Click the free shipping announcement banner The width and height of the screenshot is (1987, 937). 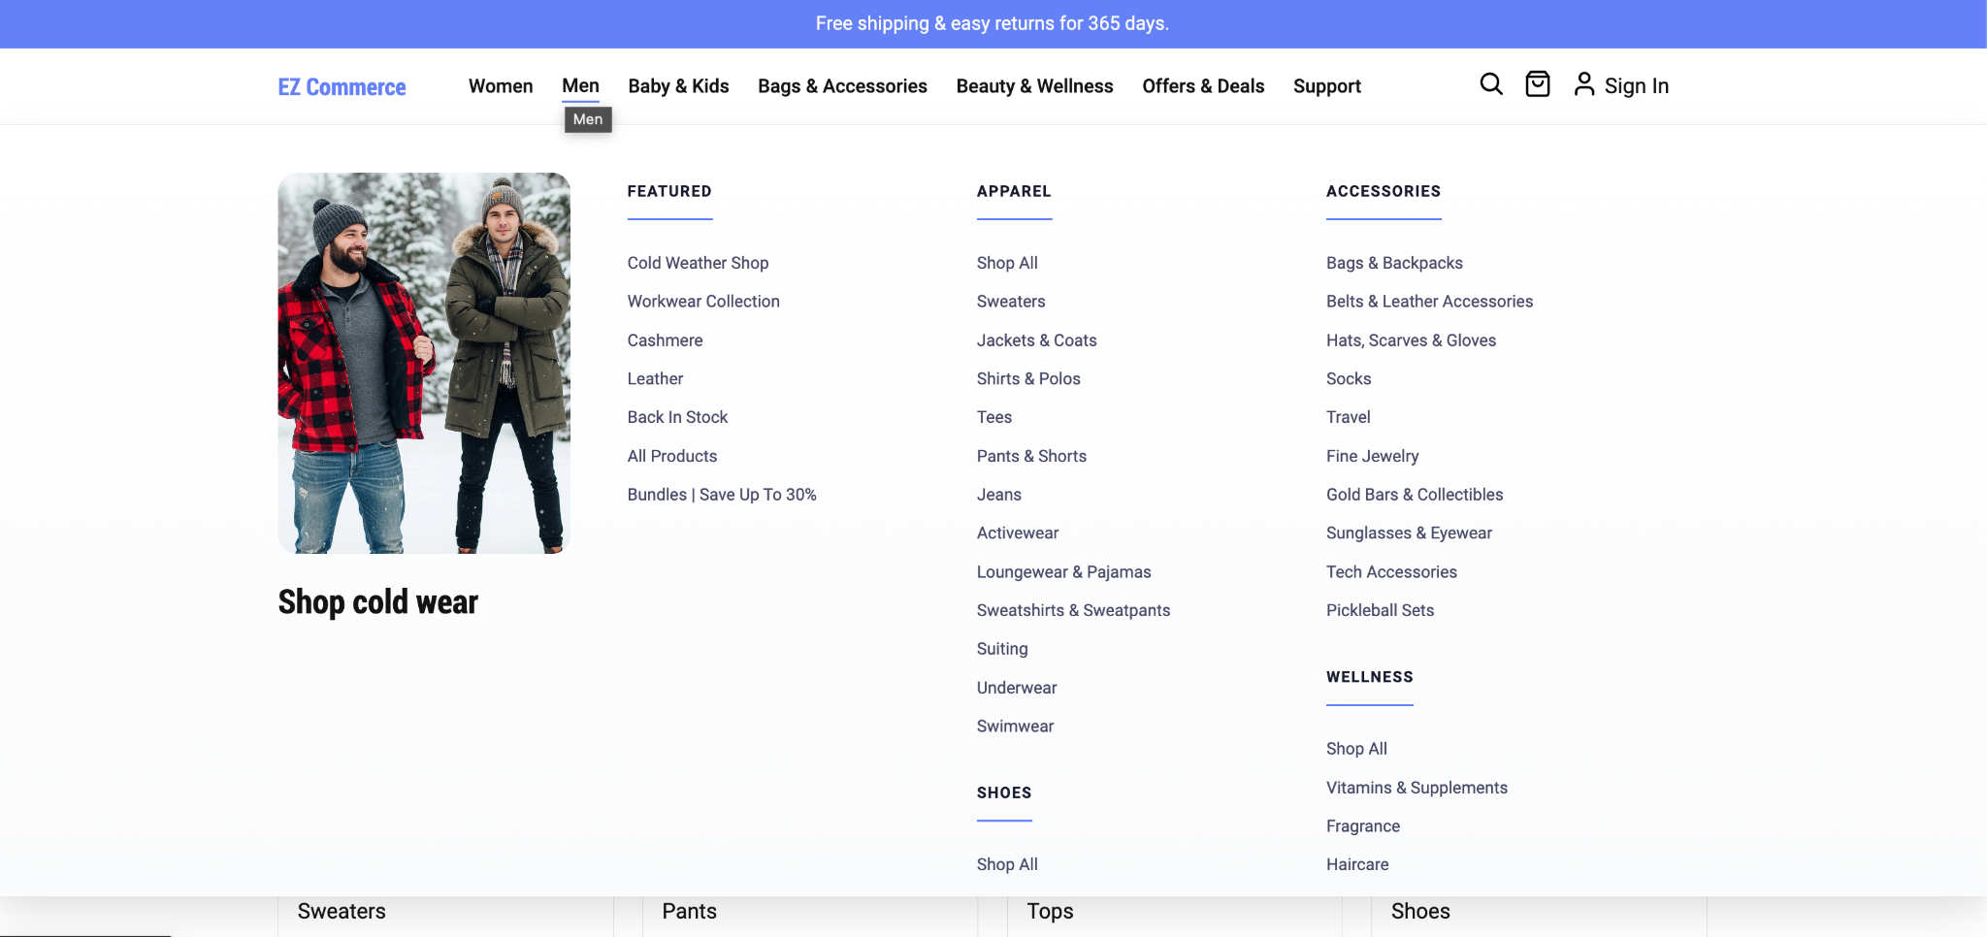tap(993, 22)
